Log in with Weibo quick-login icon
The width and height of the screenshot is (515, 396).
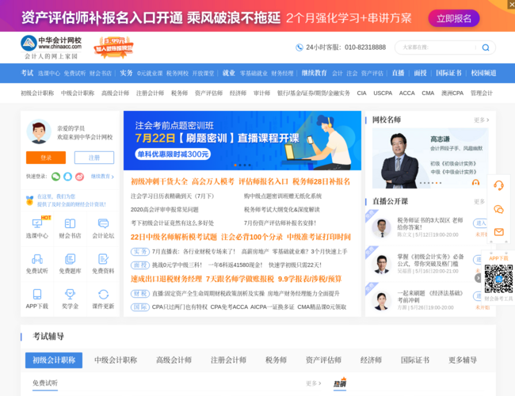tap(79, 177)
